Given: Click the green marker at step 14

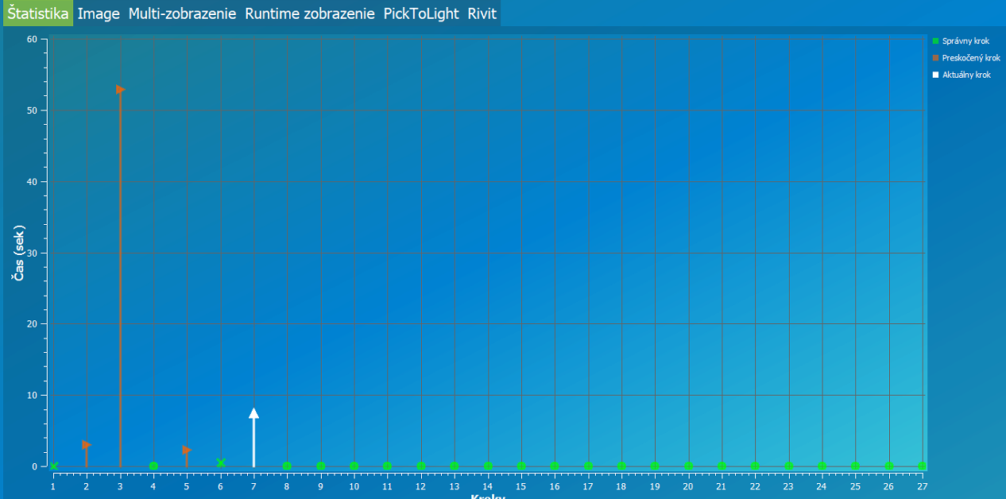Looking at the screenshot, I should point(488,466).
